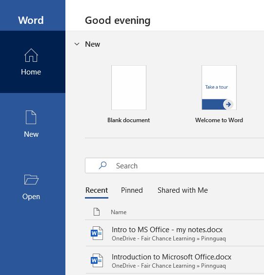Open the Welcome to Word template
The width and height of the screenshot is (264, 275).
coord(219,88)
